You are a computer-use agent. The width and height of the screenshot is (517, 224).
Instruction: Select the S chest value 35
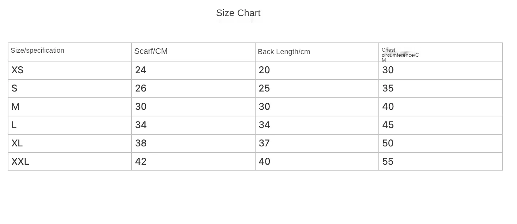coord(388,89)
